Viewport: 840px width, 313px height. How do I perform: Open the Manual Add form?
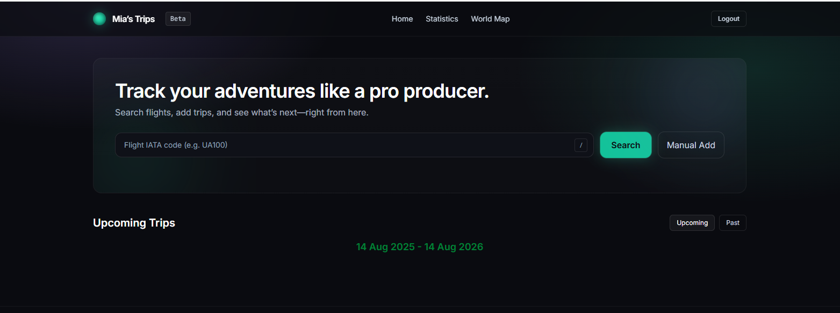pos(691,145)
